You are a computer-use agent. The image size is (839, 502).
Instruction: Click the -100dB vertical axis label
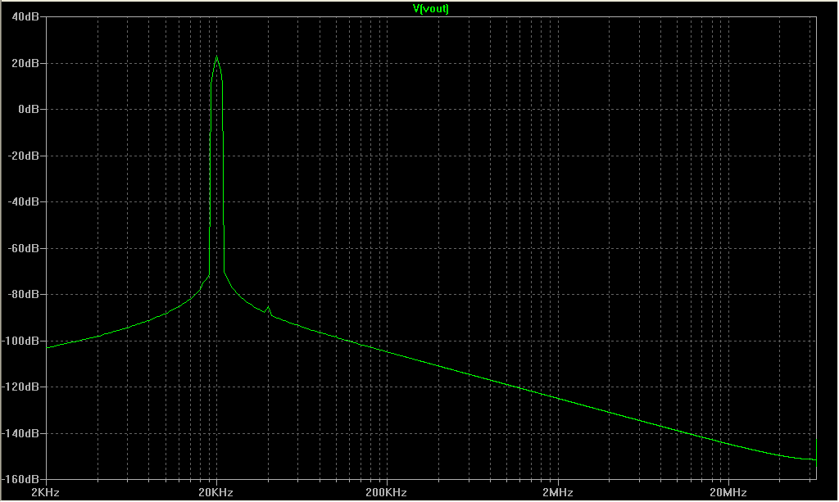pos(20,341)
